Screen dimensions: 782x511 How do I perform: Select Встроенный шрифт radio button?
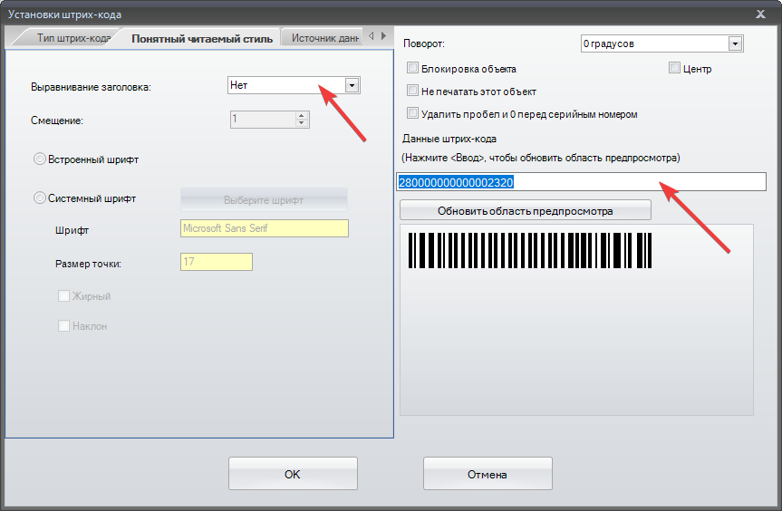pos(39,159)
